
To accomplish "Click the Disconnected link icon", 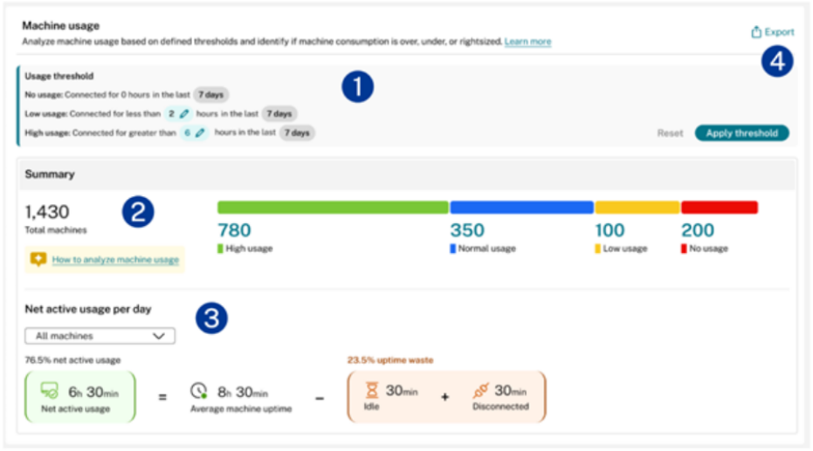I will 480,392.
